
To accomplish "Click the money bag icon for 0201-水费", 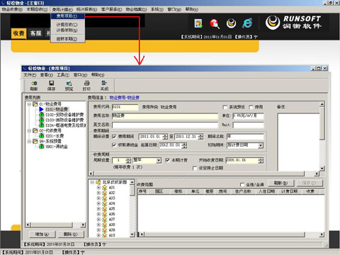I will coord(42,136).
